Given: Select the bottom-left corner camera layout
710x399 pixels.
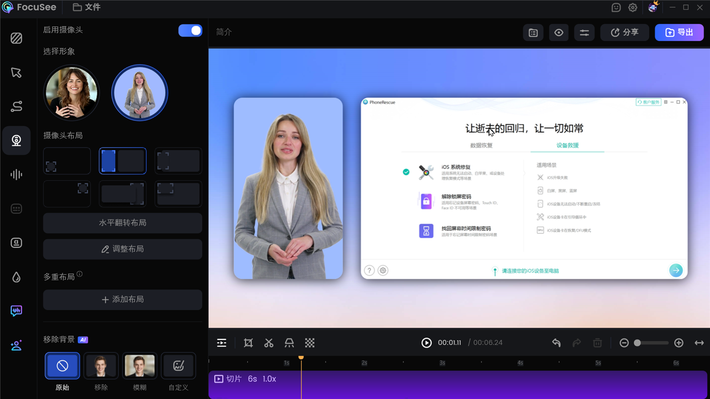Looking at the screenshot, I should [67, 161].
